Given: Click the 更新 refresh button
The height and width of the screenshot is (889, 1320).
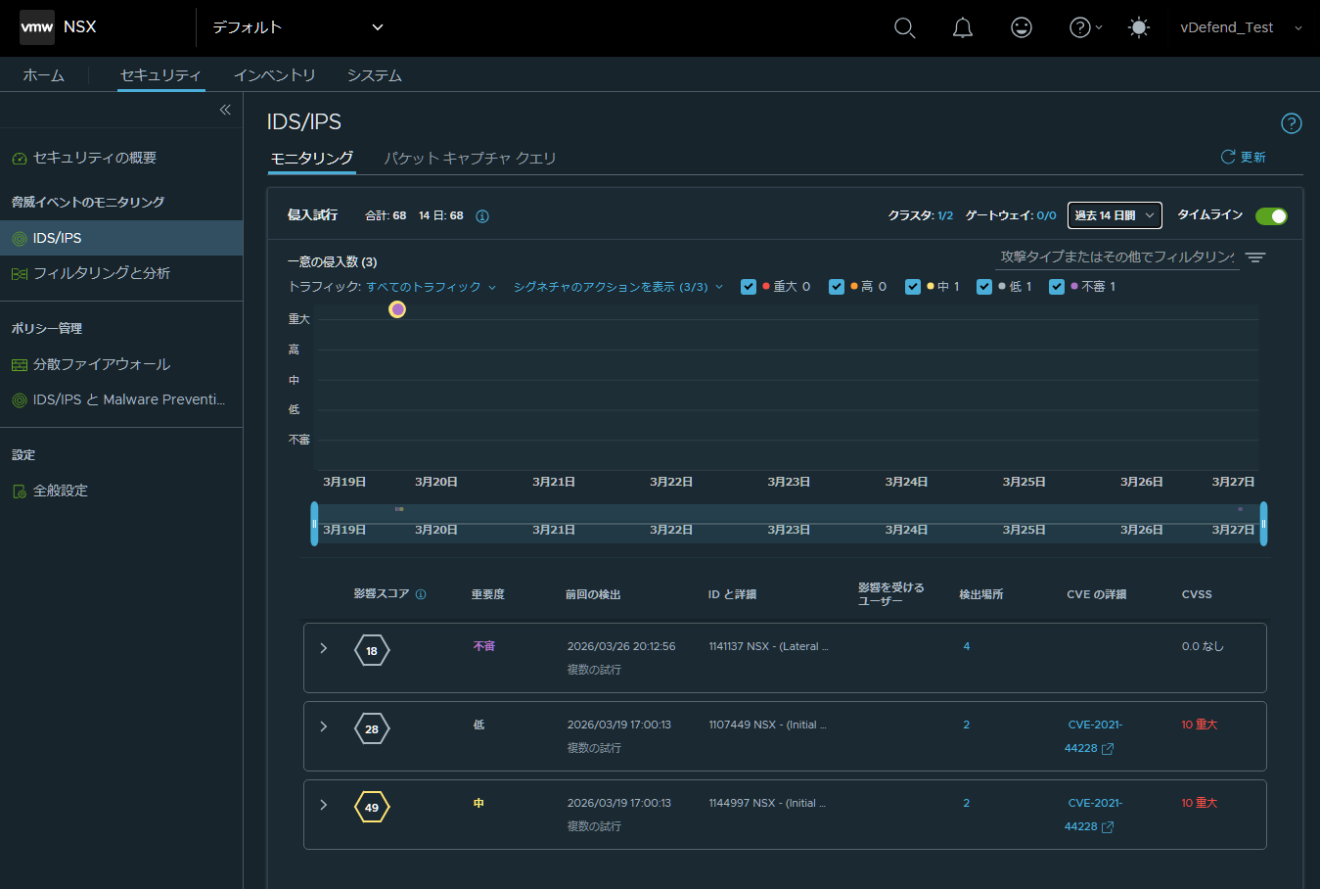Looking at the screenshot, I should (1243, 157).
